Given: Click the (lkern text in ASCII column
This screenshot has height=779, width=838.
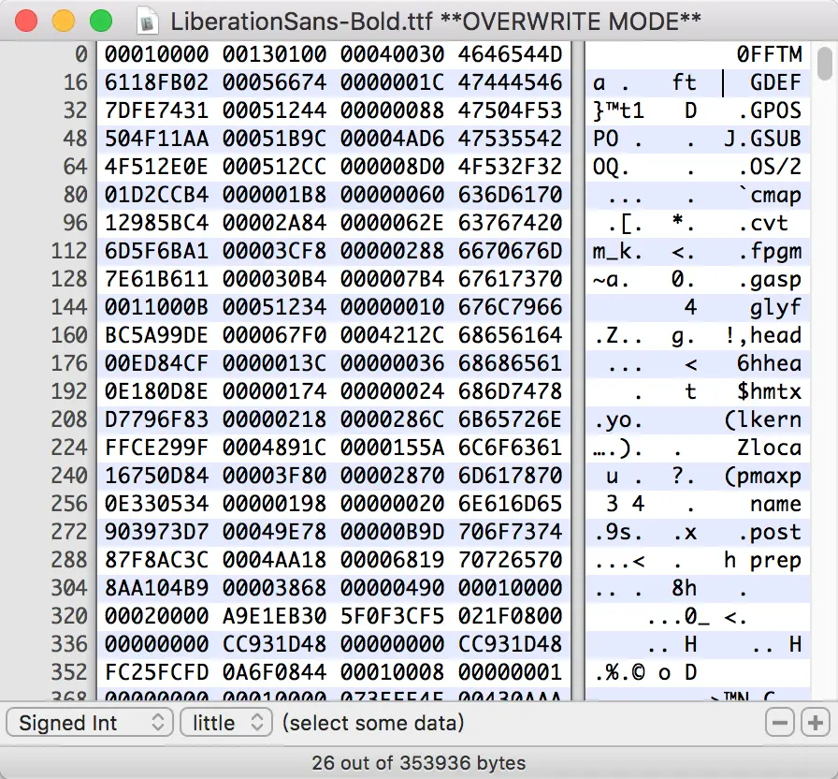Looking at the screenshot, I should tap(763, 419).
